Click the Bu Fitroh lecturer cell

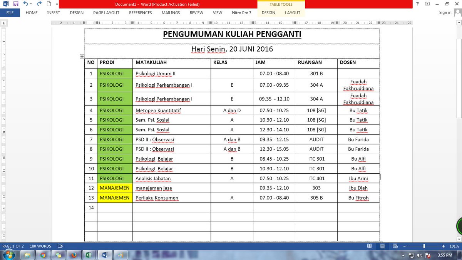click(358, 198)
